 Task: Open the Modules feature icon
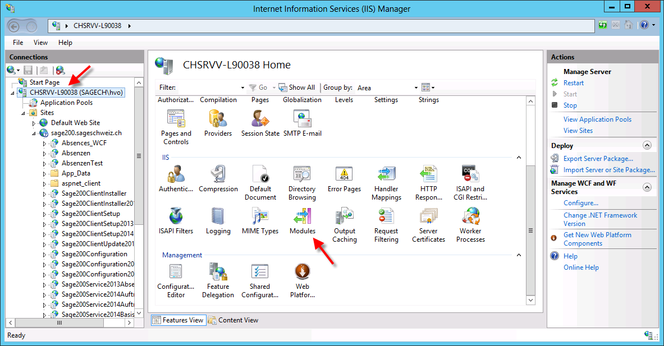pyautogui.click(x=303, y=221)
